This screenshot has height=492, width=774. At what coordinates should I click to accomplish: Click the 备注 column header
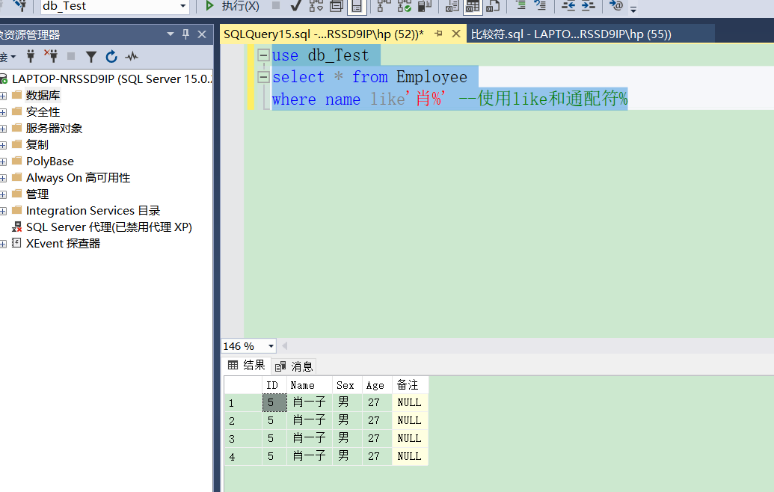[411, 385]
